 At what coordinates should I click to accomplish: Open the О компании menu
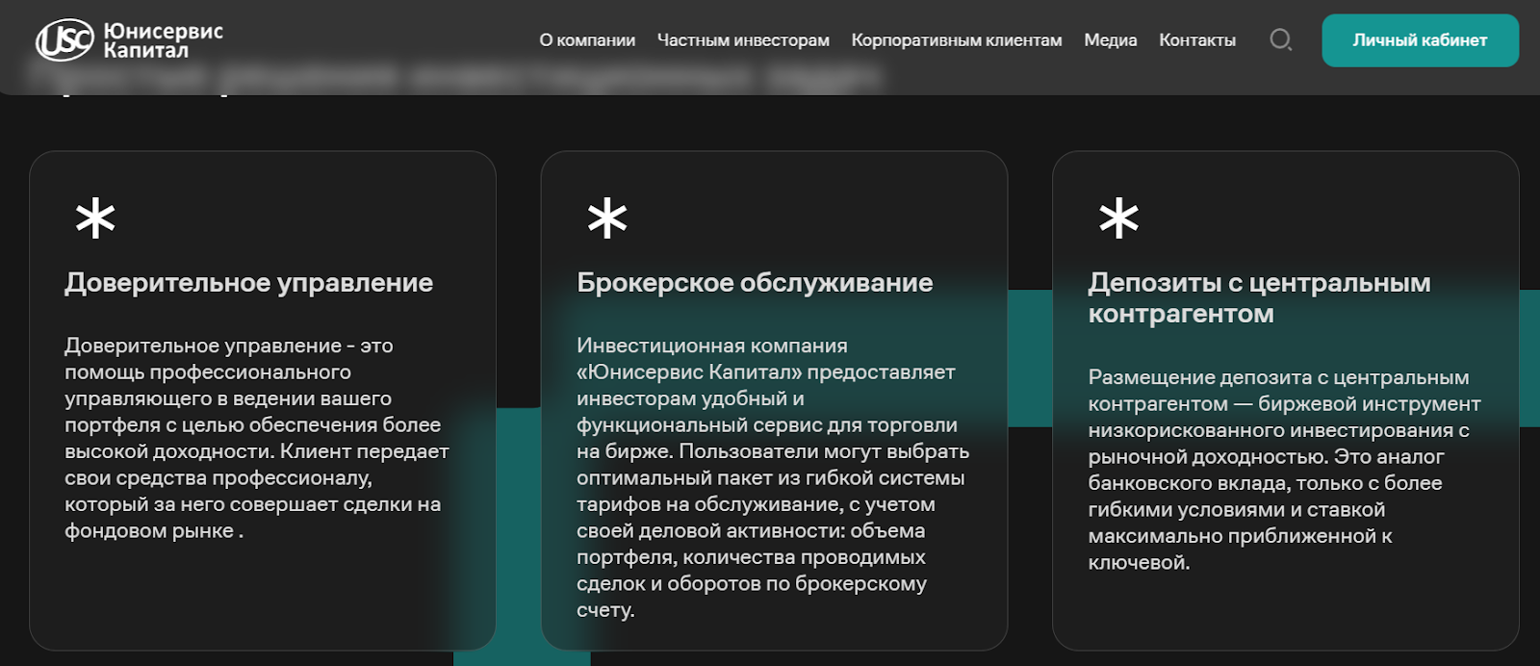coord(587,40)
